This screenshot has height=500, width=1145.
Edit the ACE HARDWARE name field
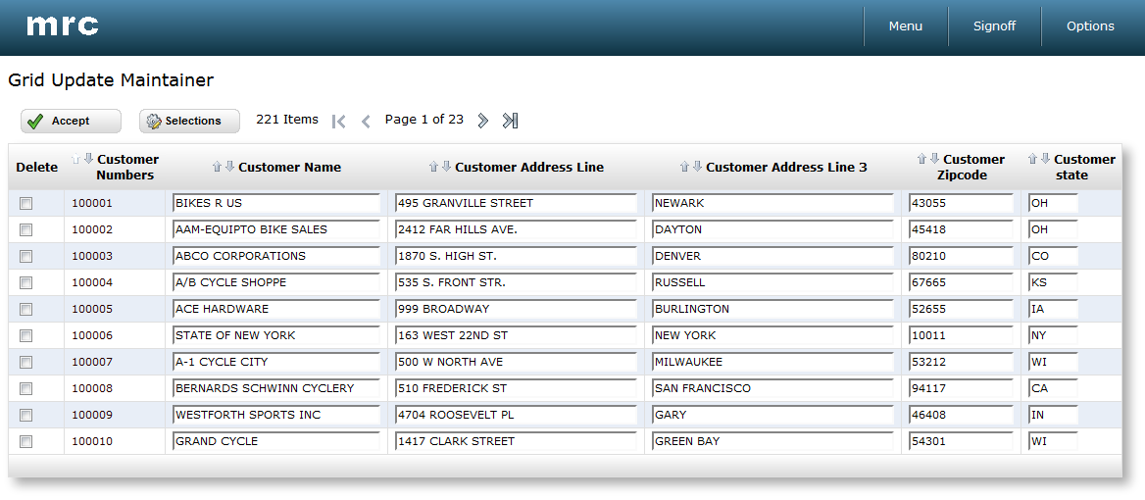[276, 309]
